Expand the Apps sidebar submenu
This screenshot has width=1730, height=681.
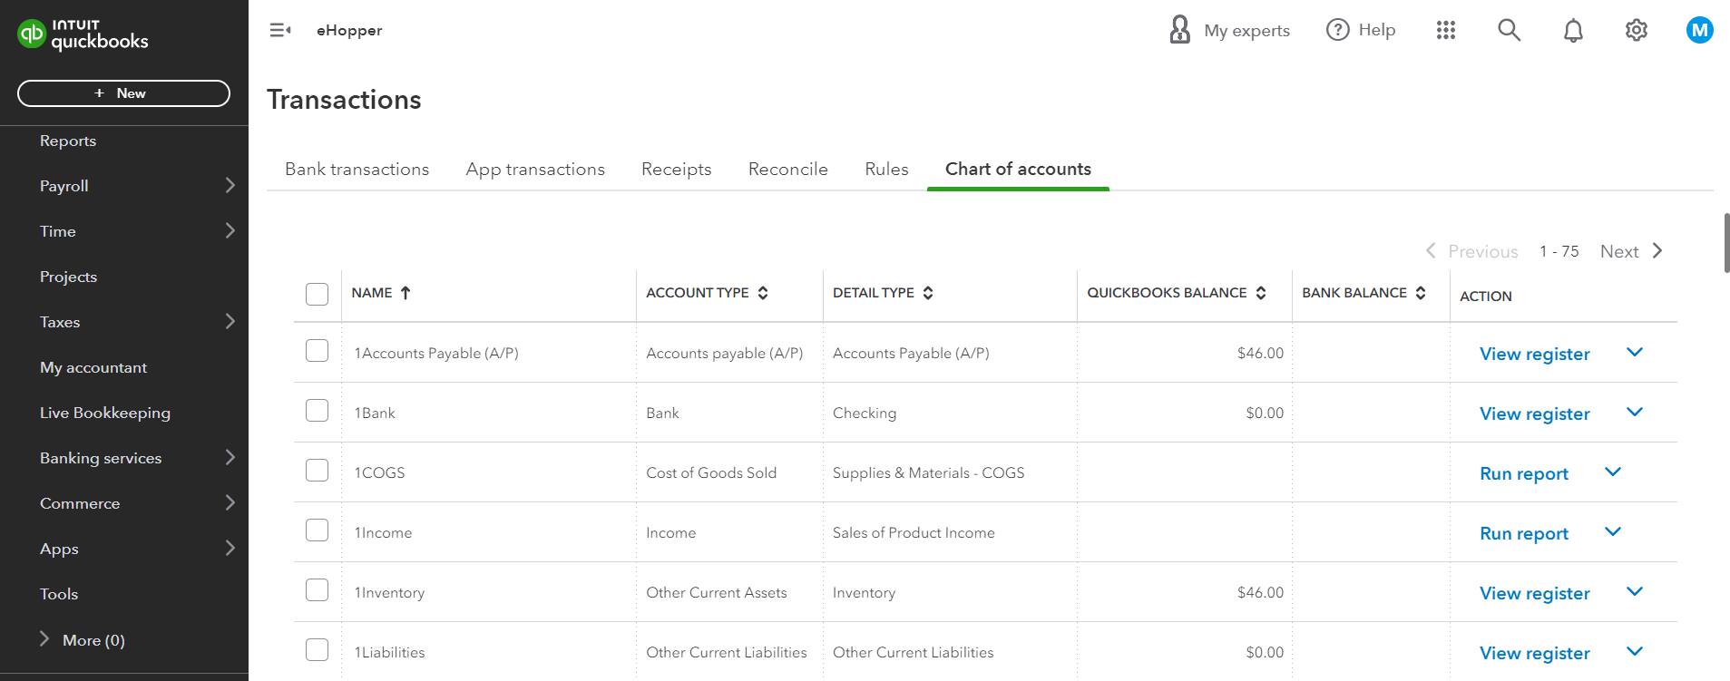click(230, 548)
